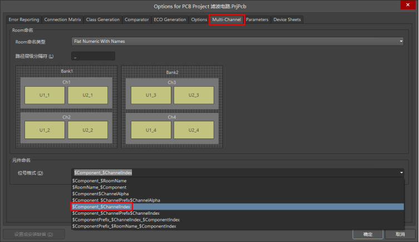Select $Component_$ChannelPrefix$ChannelAlpha option
Image resolution: width=419 pixels, height=242 pixels.
coord(116,200)
